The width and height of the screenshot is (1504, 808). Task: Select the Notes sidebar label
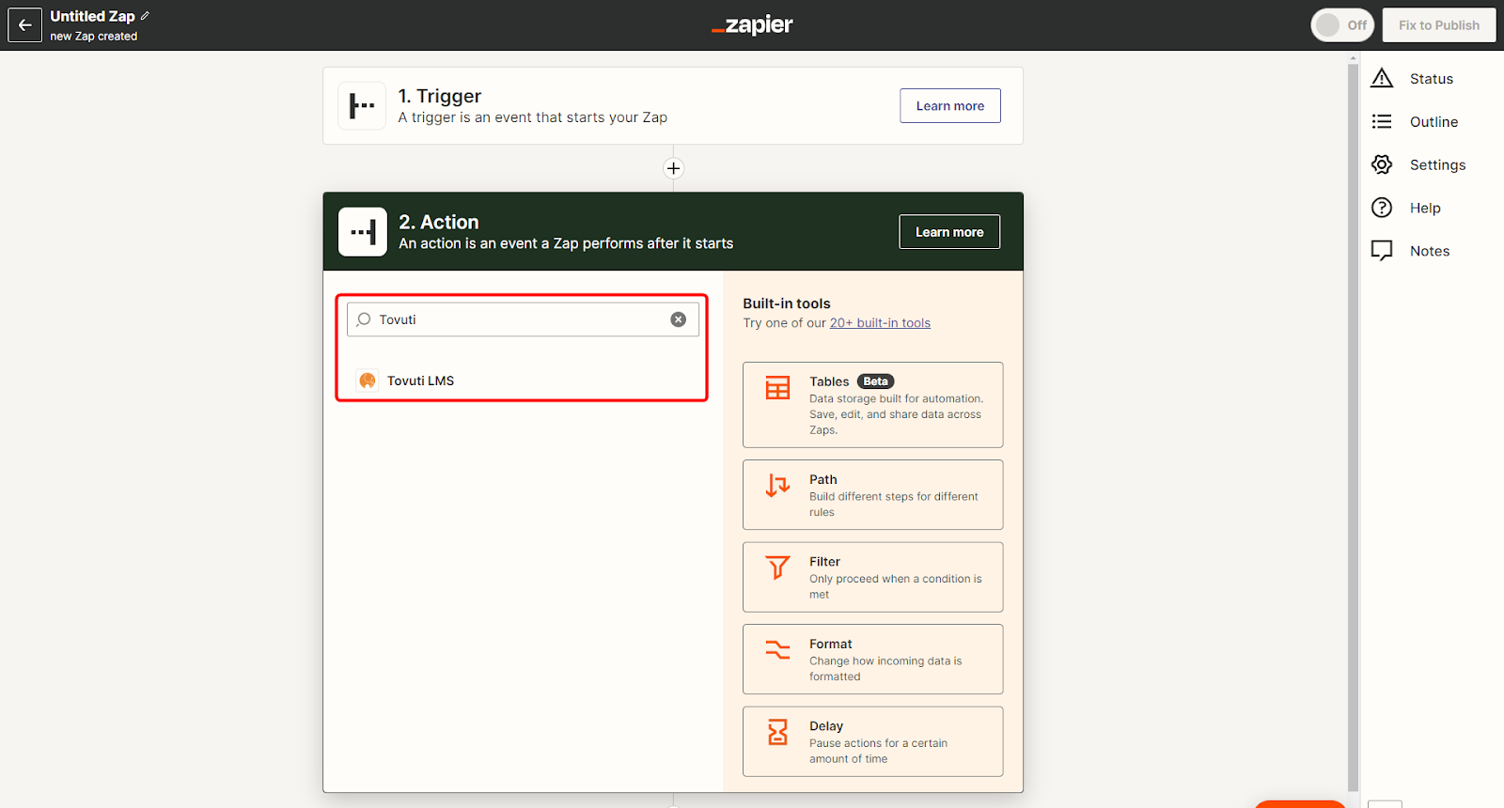[1430, 251]
